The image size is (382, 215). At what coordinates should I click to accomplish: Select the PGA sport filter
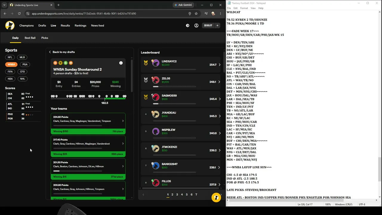coord(25,64)
